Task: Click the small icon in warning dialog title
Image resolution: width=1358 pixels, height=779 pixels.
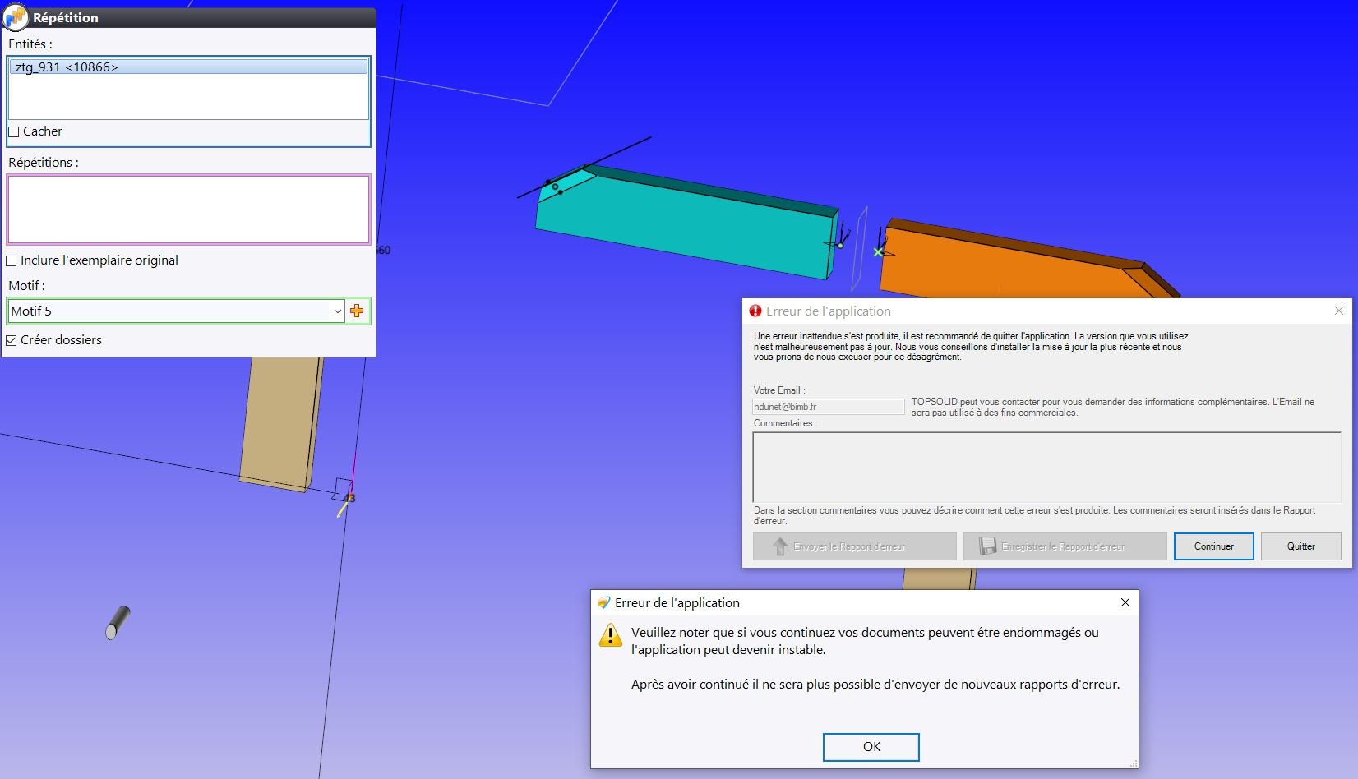Action: coord(604,602)
